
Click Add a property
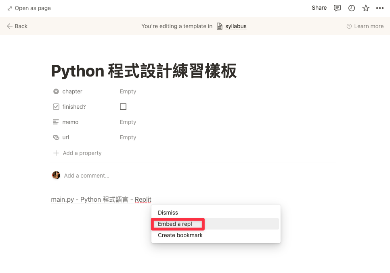coord(82,153)
